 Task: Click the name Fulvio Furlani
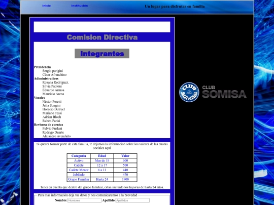pyautogui.click(x=52, y=128)
